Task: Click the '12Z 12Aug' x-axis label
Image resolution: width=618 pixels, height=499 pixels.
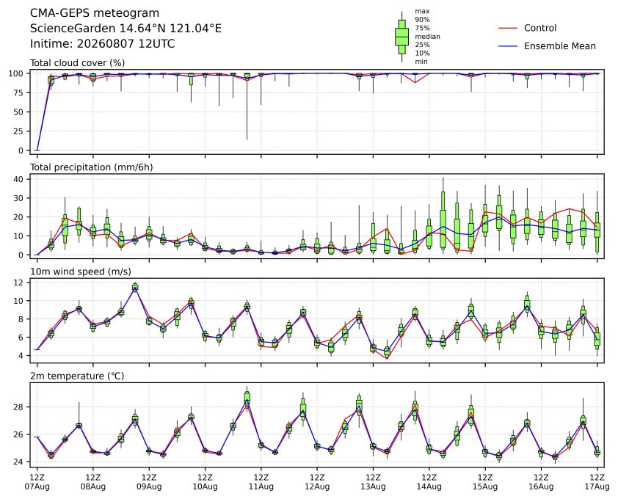Action: click(x=317, y=482)
